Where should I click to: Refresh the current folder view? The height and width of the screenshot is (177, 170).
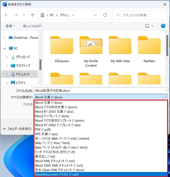click(105, 15)
